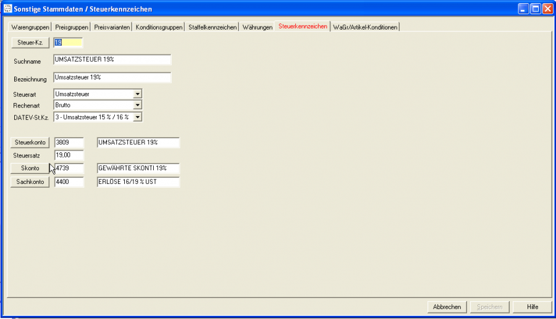
Task: Click the Skonto lookup button
Action: point(30,168)
